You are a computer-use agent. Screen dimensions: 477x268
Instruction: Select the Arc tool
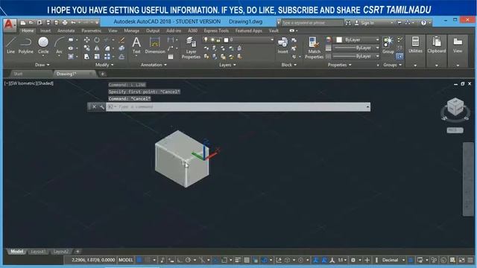[59, 45]
